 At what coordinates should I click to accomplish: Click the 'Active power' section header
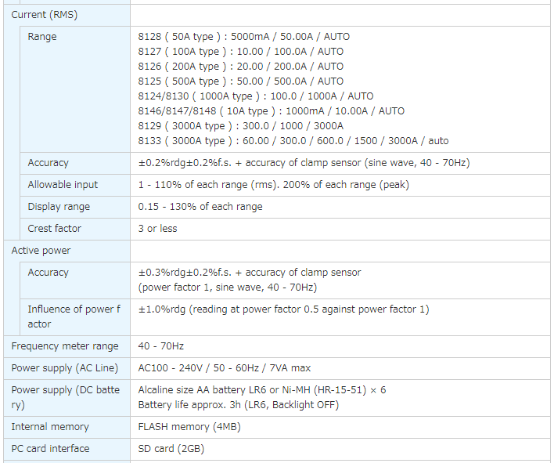(41, 251)
